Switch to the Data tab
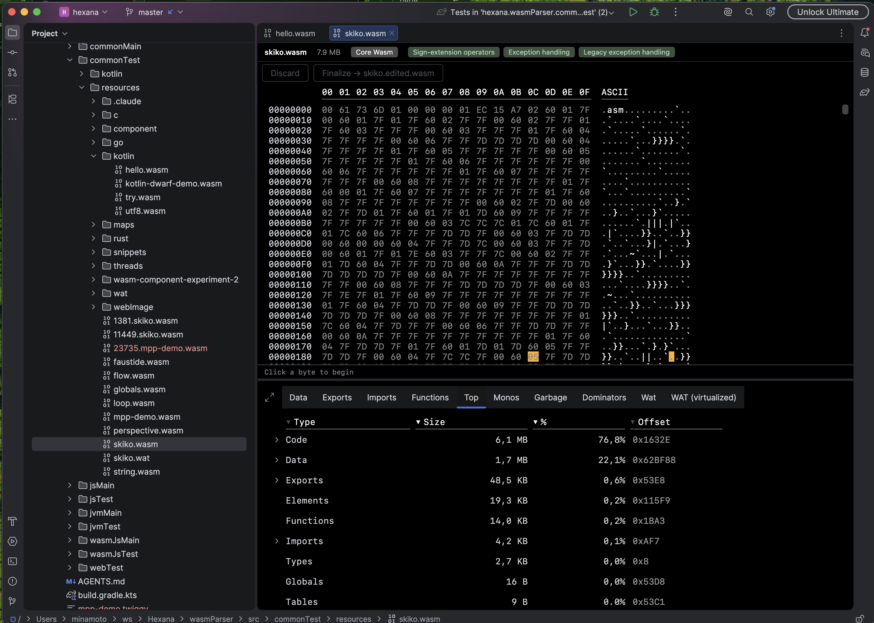Screen dimensions: 874x623 click(x=298, y=398)
